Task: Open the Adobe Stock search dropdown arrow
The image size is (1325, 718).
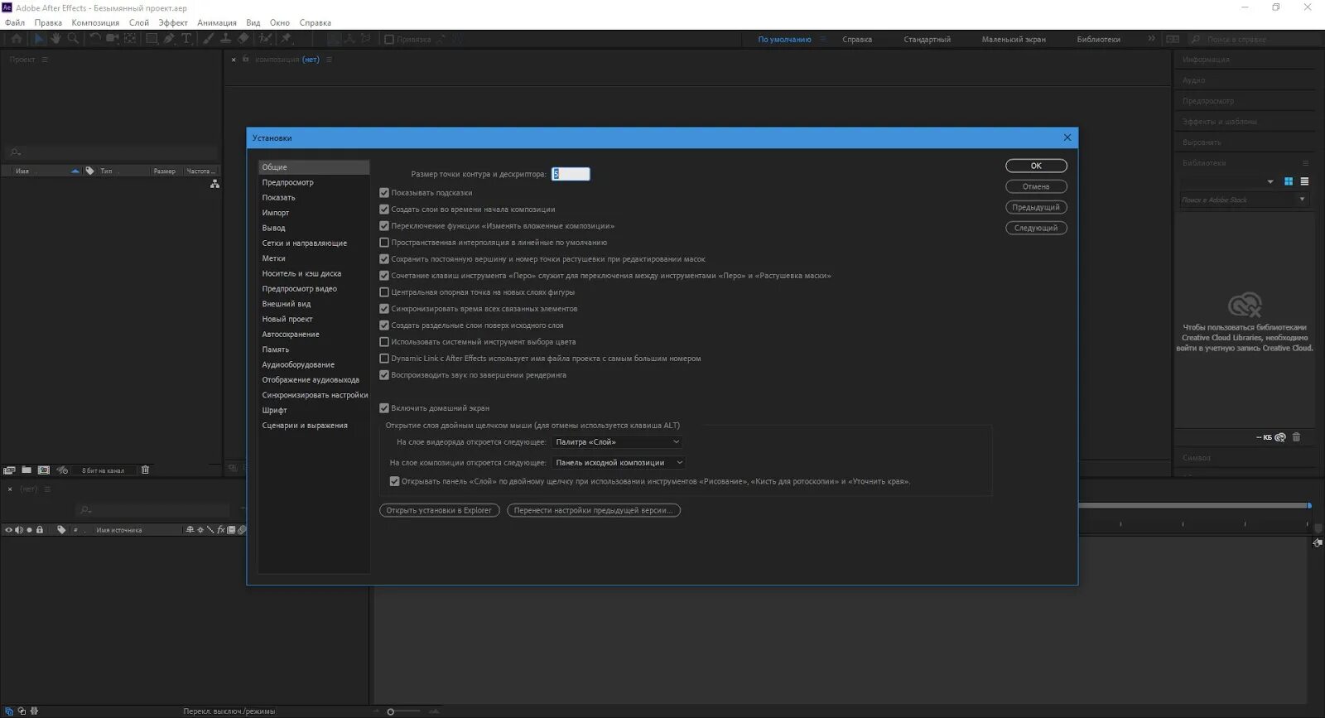Action: click(x=1302, y=200)
